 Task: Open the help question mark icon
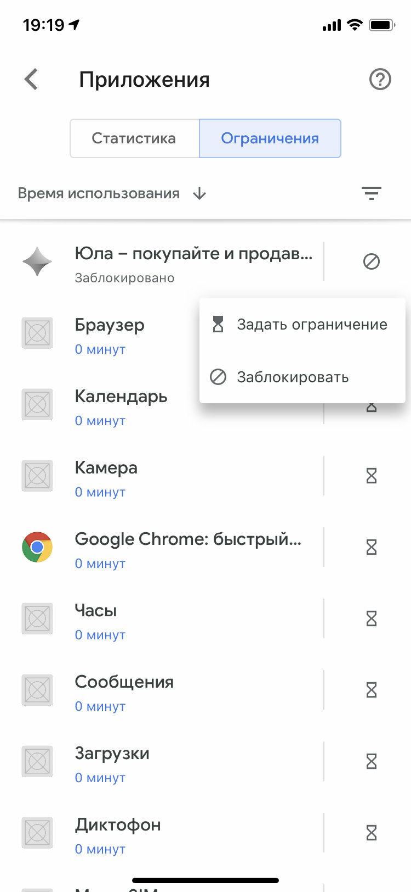[380, 80]
